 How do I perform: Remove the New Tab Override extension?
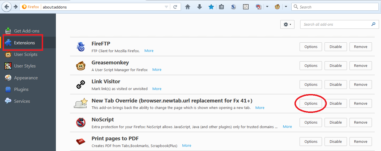(x=361, y=104)
